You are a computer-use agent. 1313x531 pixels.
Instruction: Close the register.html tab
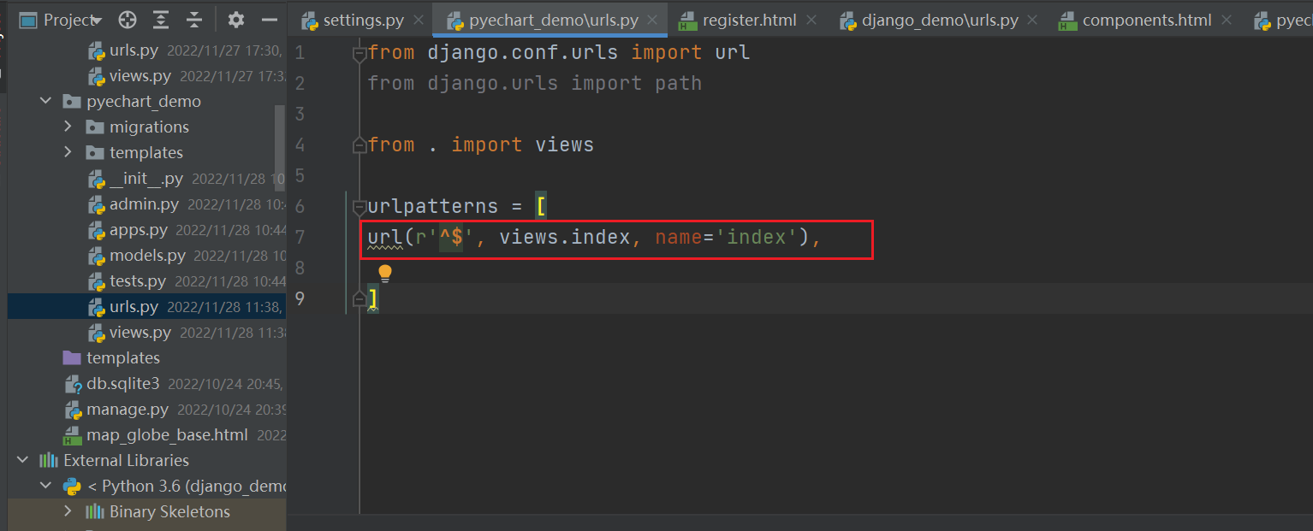pyautogui.click(x=811, y=20)
